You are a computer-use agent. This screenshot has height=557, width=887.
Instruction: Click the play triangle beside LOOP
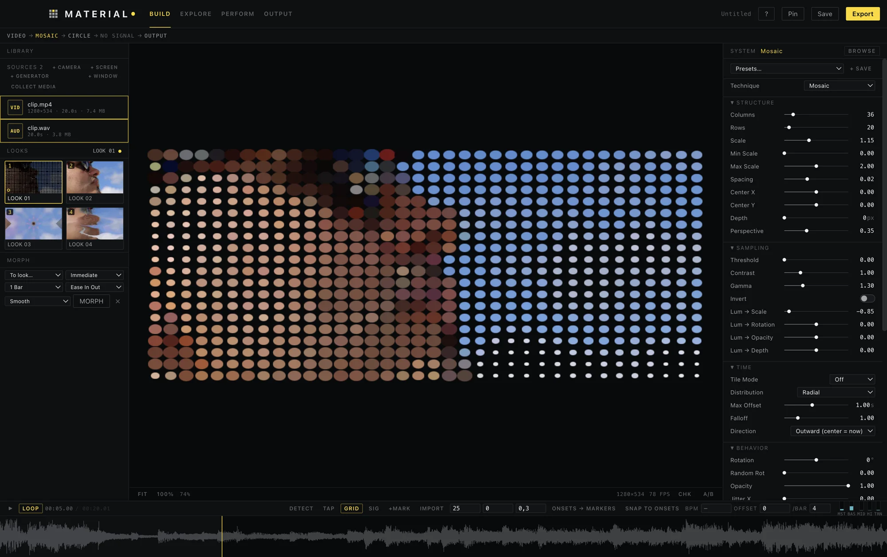point(10,508)
